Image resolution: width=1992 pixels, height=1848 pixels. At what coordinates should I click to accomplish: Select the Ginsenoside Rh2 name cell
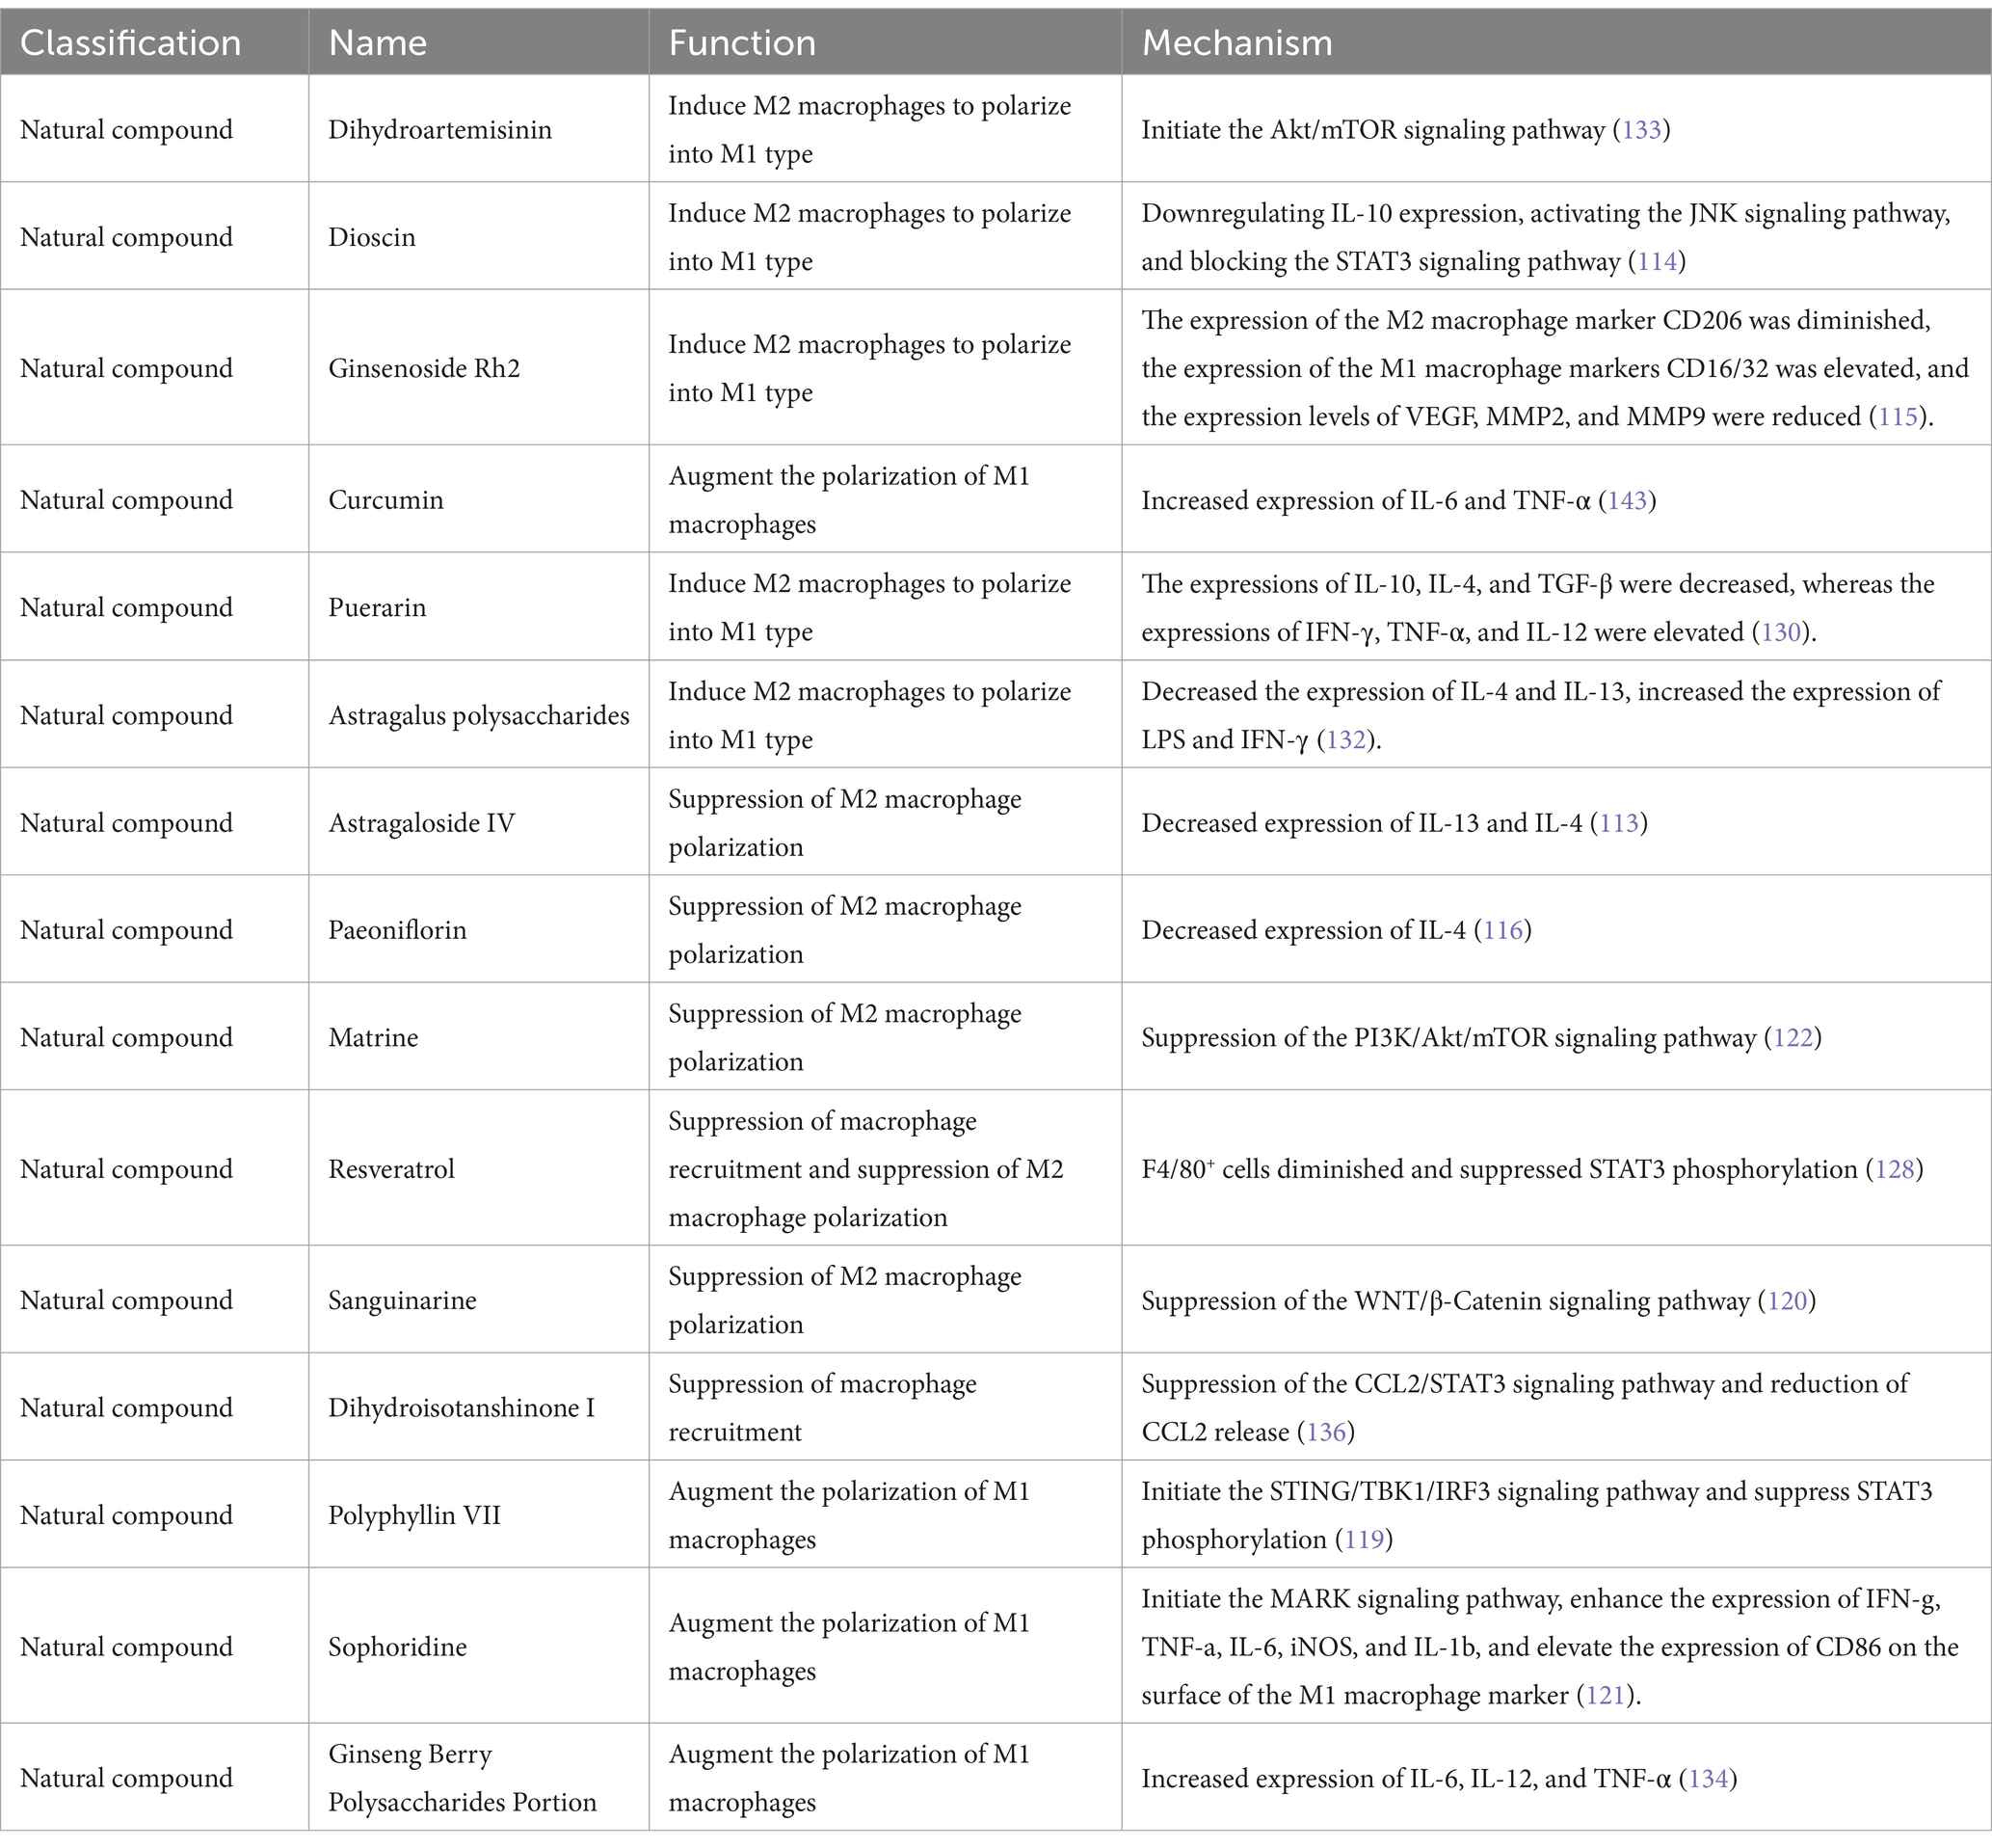[x=479, y=368]
